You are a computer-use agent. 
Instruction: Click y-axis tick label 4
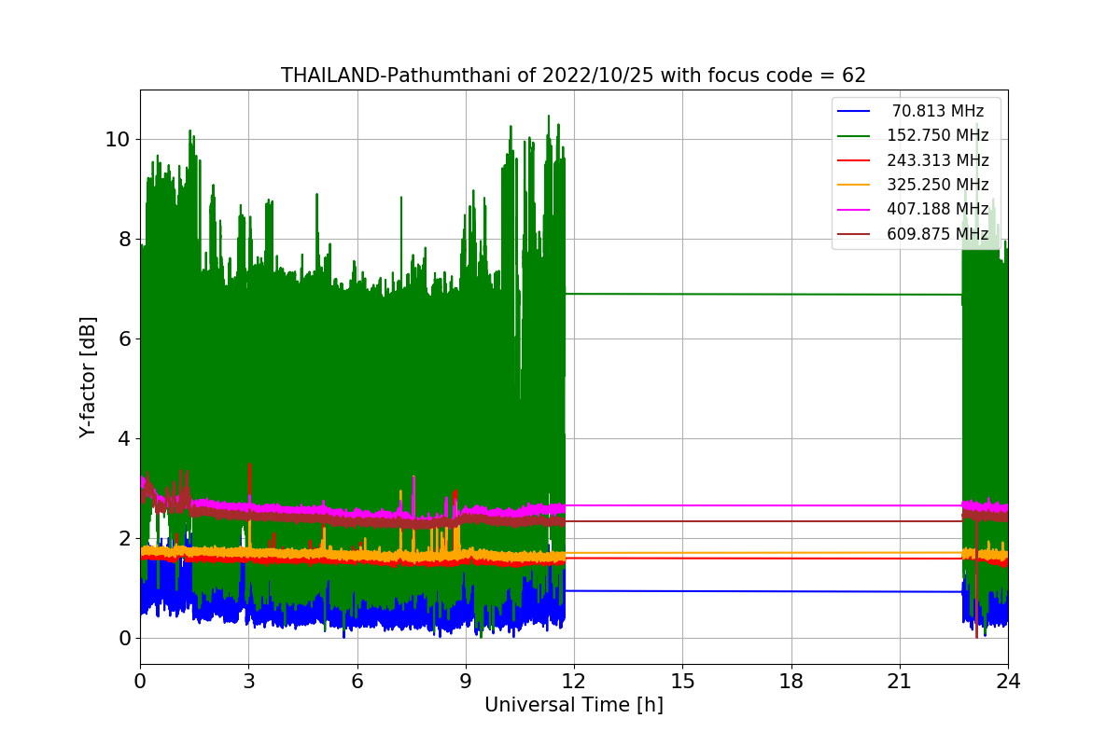click(x=124, y=439)
